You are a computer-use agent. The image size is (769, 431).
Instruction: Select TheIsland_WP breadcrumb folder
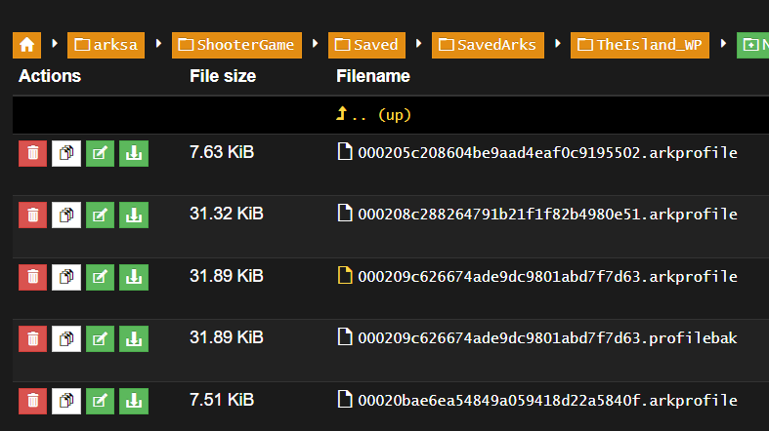point(639,45)
